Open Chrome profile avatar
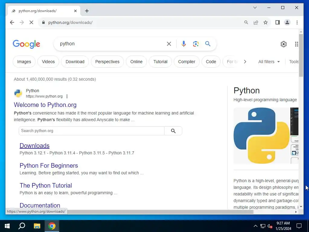309x232 pixels. [287, 22]
